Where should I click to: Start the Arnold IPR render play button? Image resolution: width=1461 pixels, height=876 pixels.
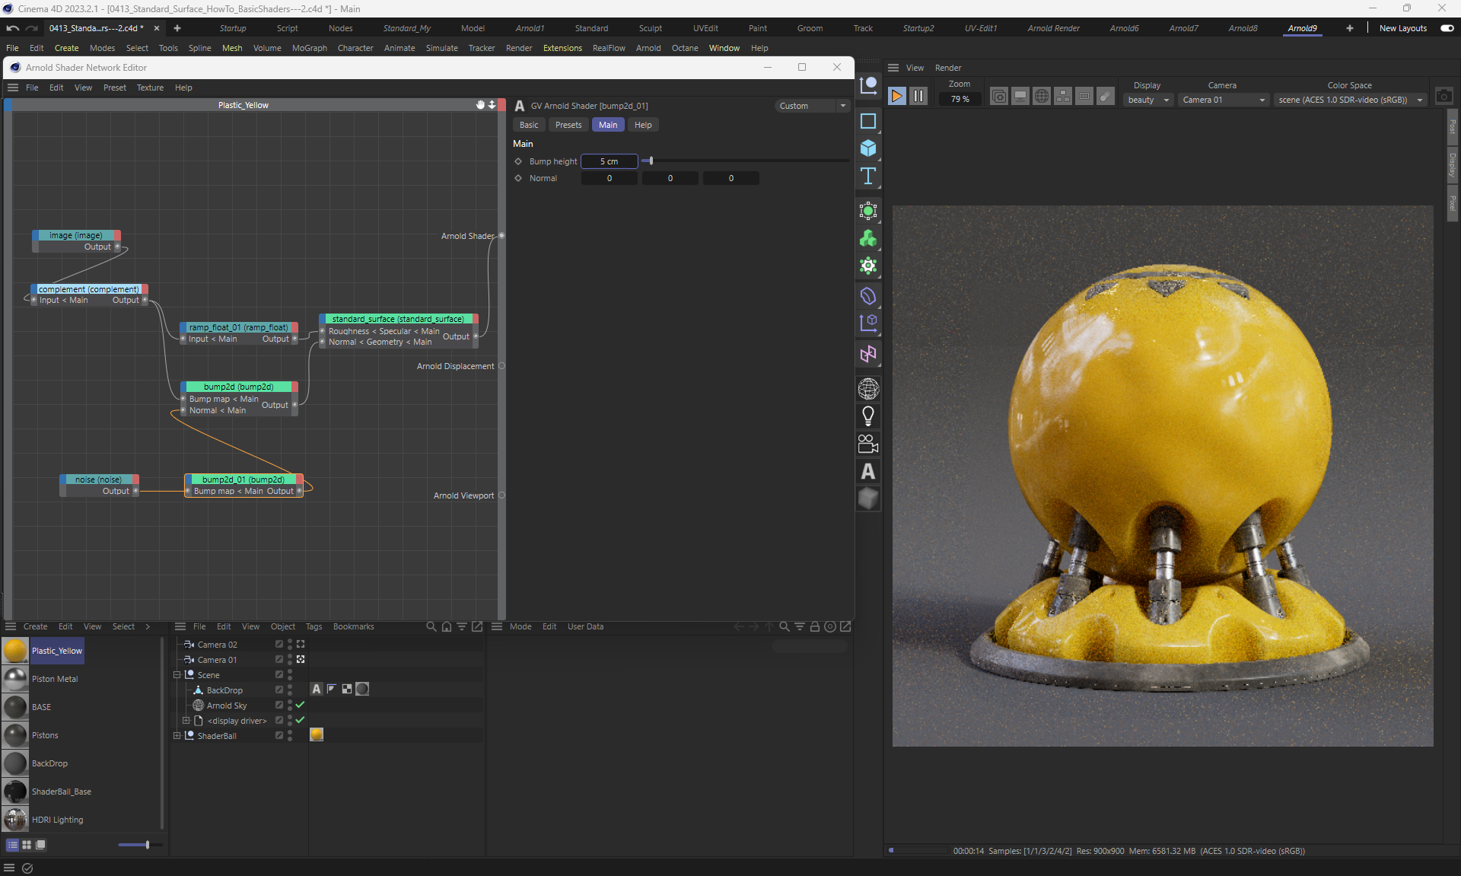point(897,96)
